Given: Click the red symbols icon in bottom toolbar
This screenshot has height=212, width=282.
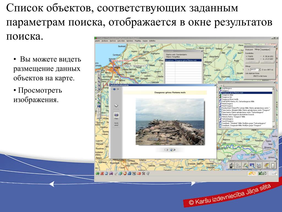Looking at the screenshot, I should (x=102, y=173).
